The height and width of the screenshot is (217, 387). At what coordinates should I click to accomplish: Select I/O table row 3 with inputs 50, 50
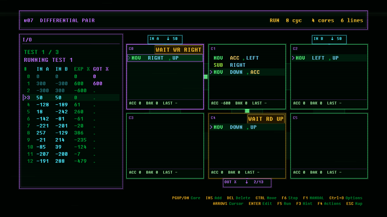pyautogui.click(x=71, y=98)
